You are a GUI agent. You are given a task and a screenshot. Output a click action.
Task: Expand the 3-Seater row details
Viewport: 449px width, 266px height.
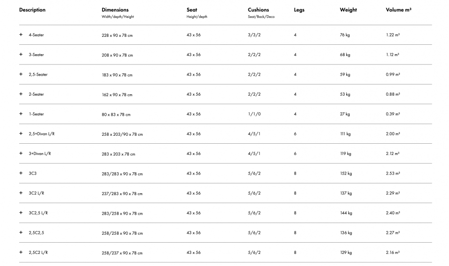pyautogui.click(x=21, y=55)
